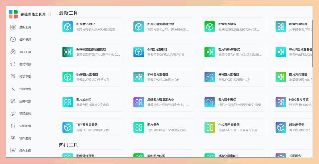
Task: Click the BMP图片查看器 cube icon
Action: [x=67, y=77]
